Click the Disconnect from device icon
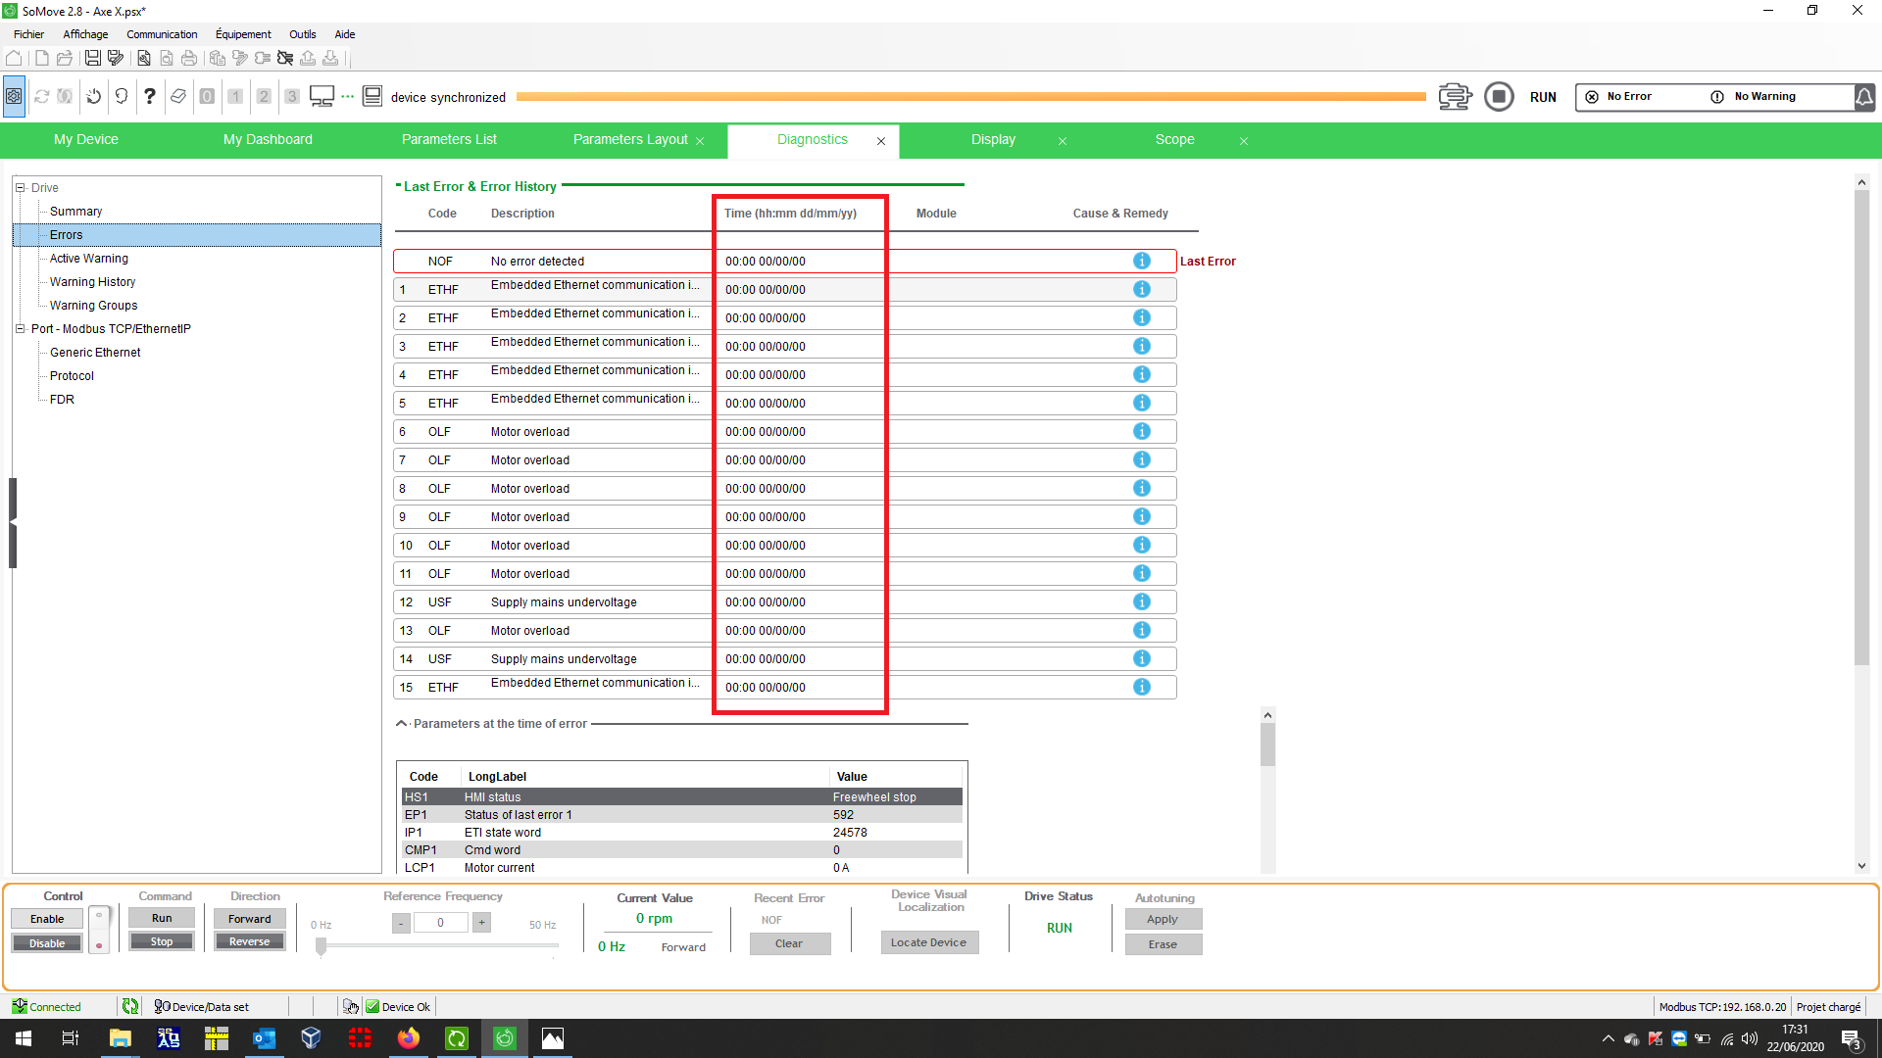 [285, 59]
